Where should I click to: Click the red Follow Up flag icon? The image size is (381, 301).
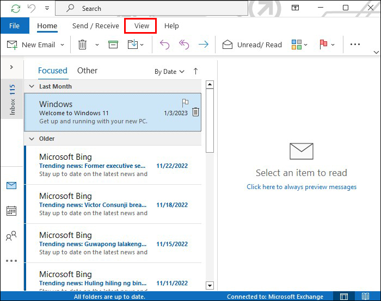tap(323, 45)
